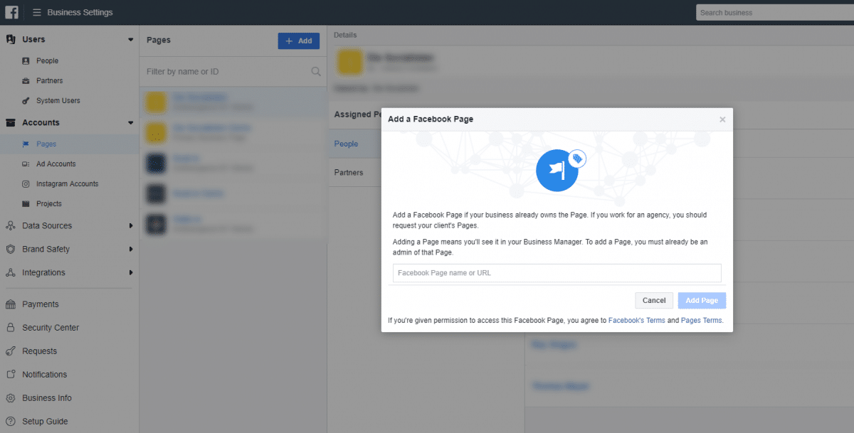
Task: Click the System Users key icon
Action: click(x=26, y=101)
